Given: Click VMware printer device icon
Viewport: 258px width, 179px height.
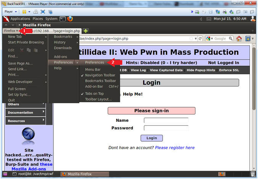Looking at the screenshot, I should (x=224, y=12).
